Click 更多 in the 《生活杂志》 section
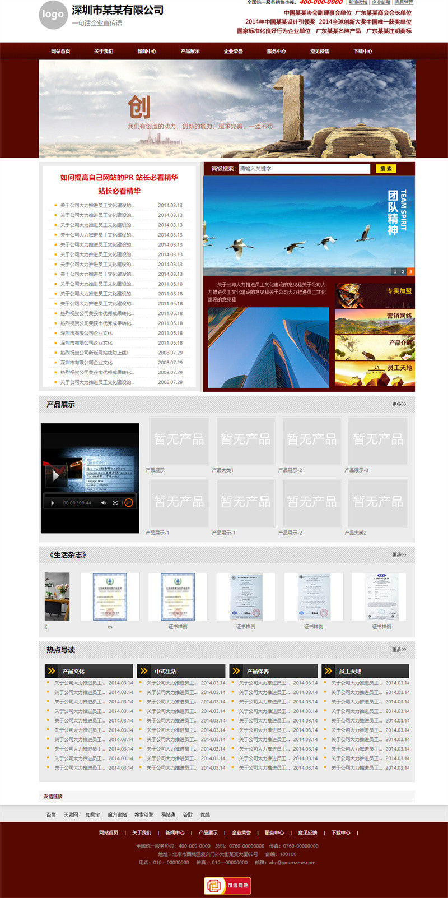448x898 pixels. click(399, 554)
